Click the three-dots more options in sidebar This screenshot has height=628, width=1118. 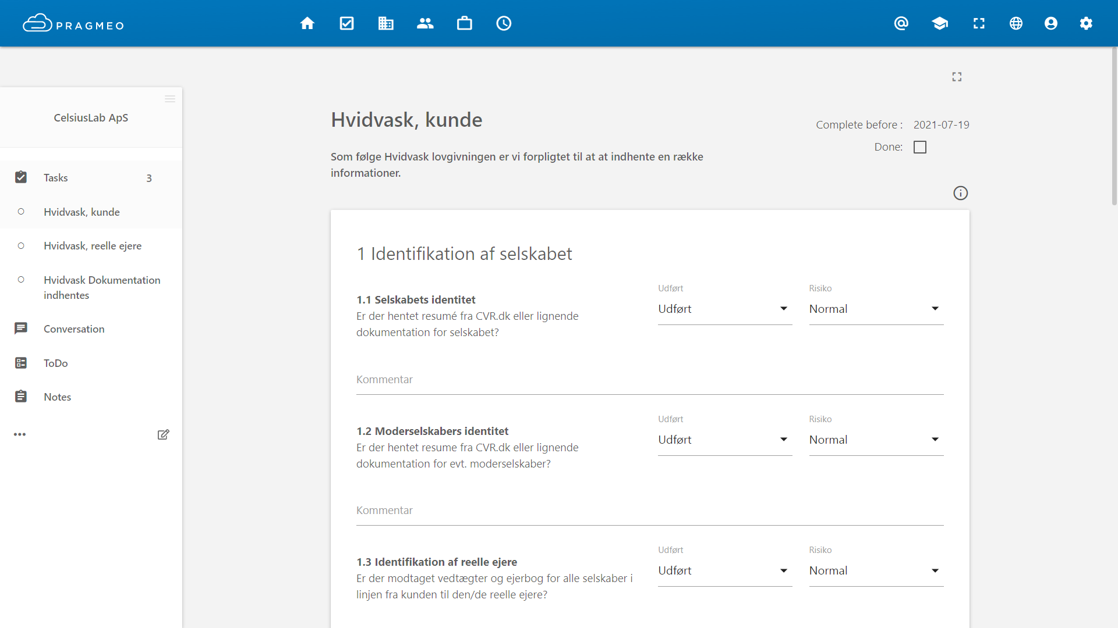click(x=20, y=434)
